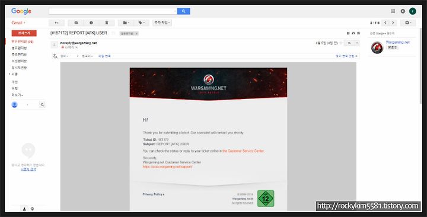This screenshot has width=427, height=217.
Task: Open the Travel label
Action: 15,88
